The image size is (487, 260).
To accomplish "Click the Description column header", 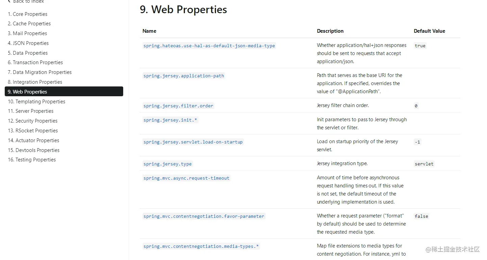I will (330, 31).
